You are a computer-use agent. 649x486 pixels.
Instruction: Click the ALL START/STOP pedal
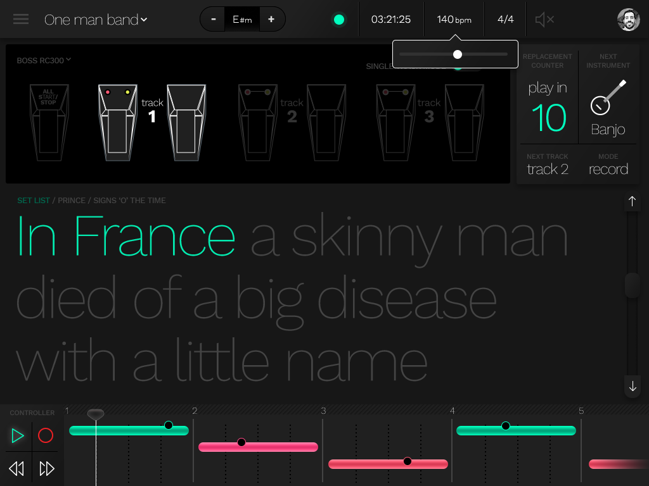coord(49,121)
